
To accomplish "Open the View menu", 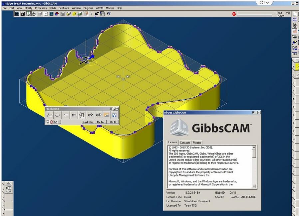I will [19, 8].
